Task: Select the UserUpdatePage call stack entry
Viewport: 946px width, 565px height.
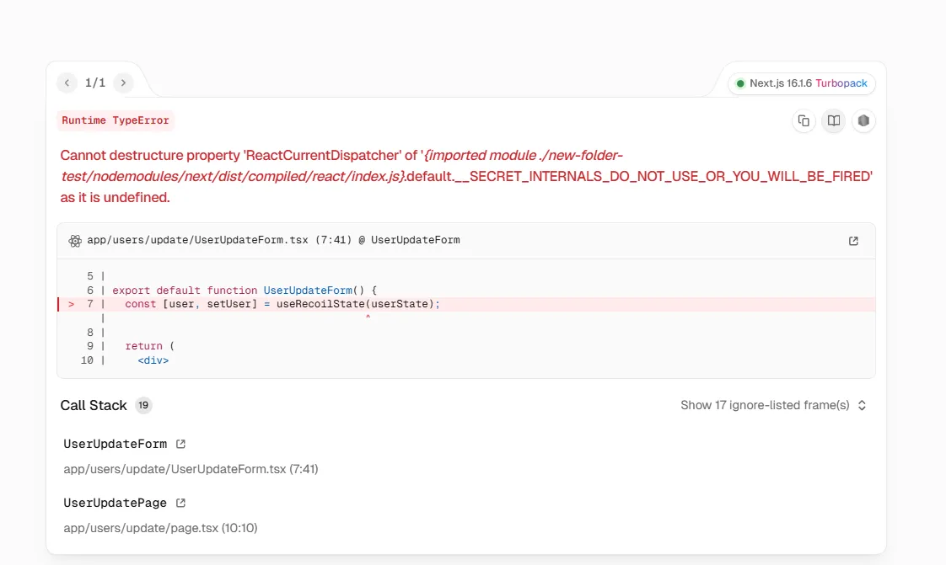Action: pos(116,503)
